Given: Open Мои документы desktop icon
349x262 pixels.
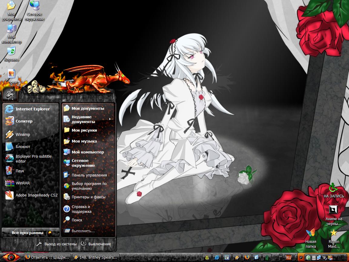Looking at the screenshot, I should (x=11, y=11).
